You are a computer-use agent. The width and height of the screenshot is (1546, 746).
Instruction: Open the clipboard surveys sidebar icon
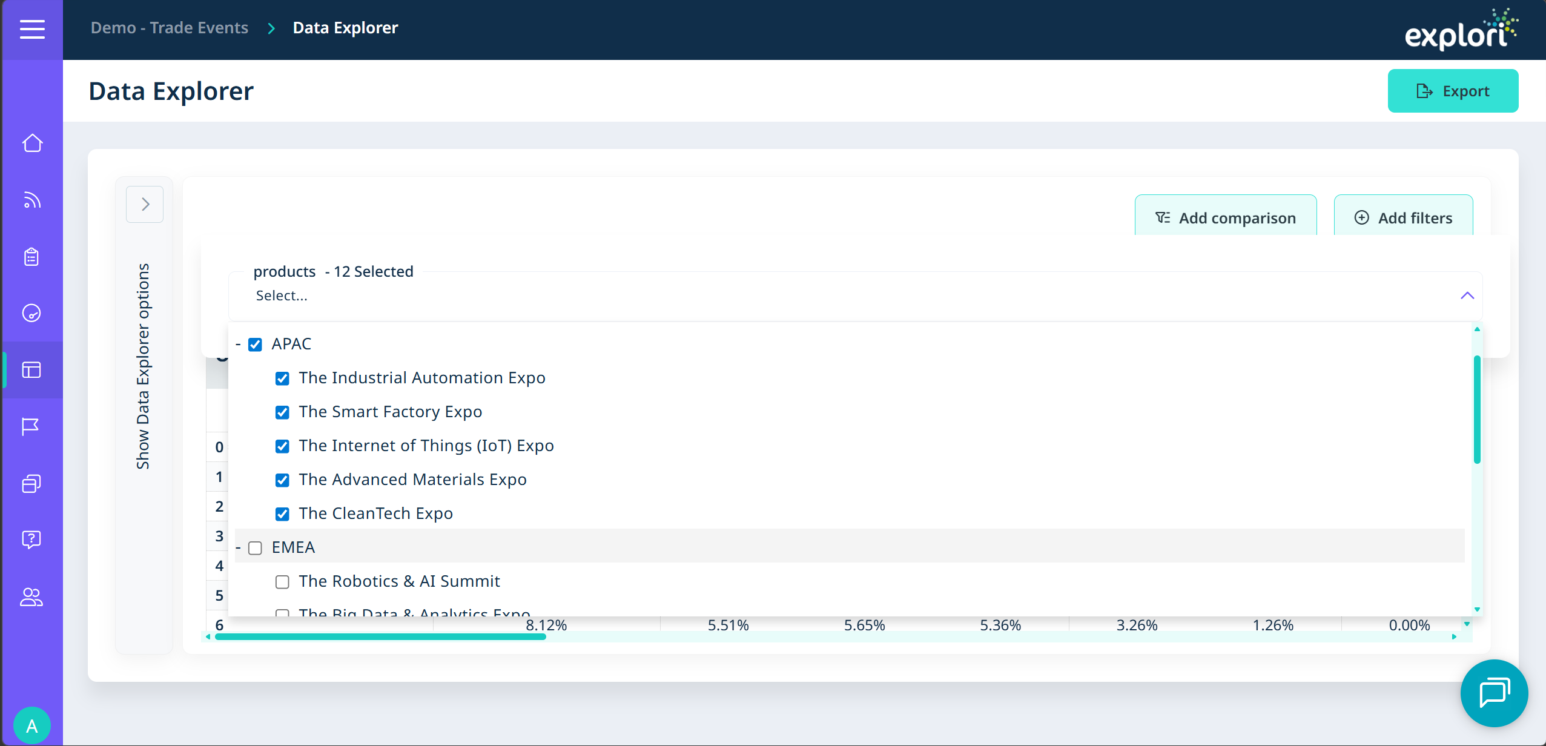click(32, 257)
